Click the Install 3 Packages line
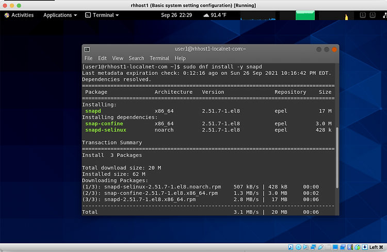Screen dimensions: 387x252 pos(112,155)
